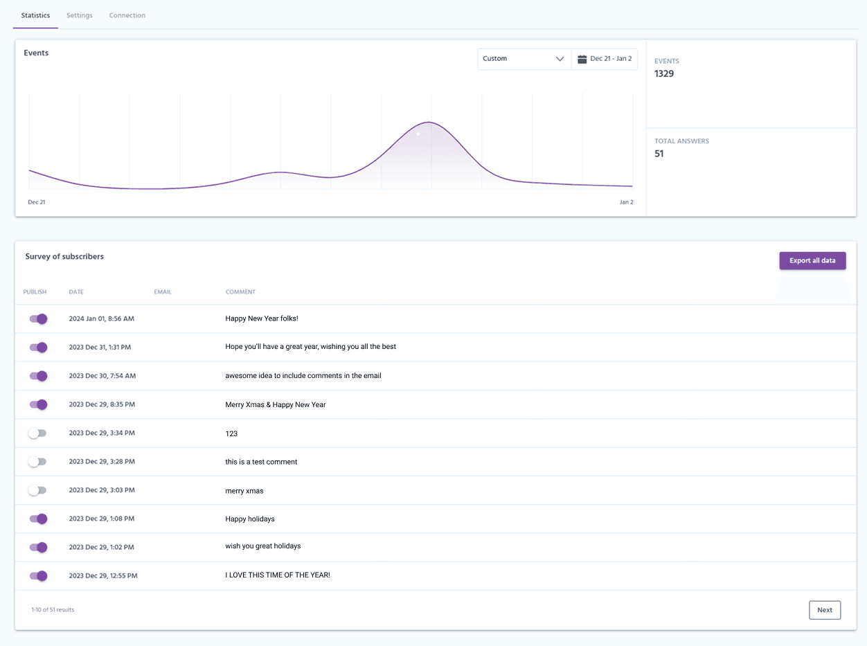Toggle publish for "Happy holidays" comment

point(38,519)
